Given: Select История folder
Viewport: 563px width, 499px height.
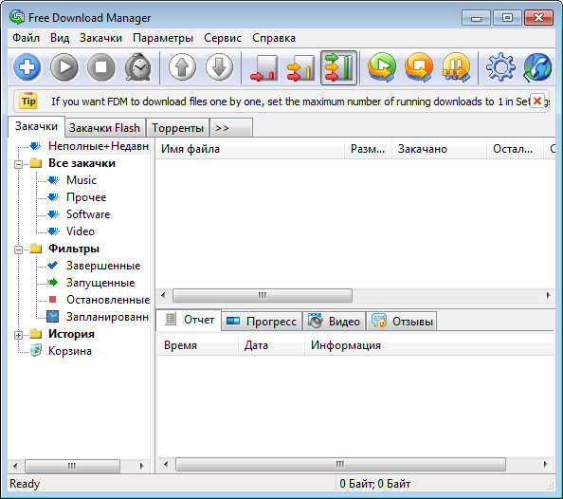Looking at the screenshot, I should pos(71,334).
